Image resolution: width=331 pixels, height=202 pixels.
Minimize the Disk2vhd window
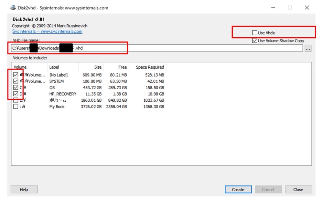273,8
